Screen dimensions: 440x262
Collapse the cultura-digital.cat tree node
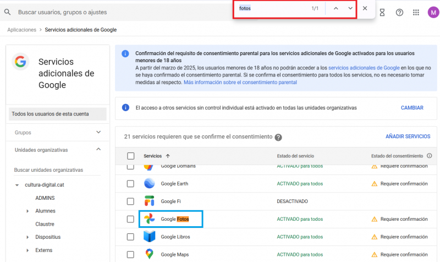pos(17,185)
